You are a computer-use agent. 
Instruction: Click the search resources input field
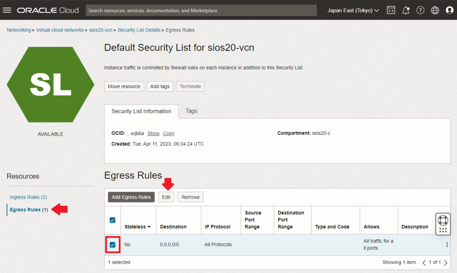[201, 10]
